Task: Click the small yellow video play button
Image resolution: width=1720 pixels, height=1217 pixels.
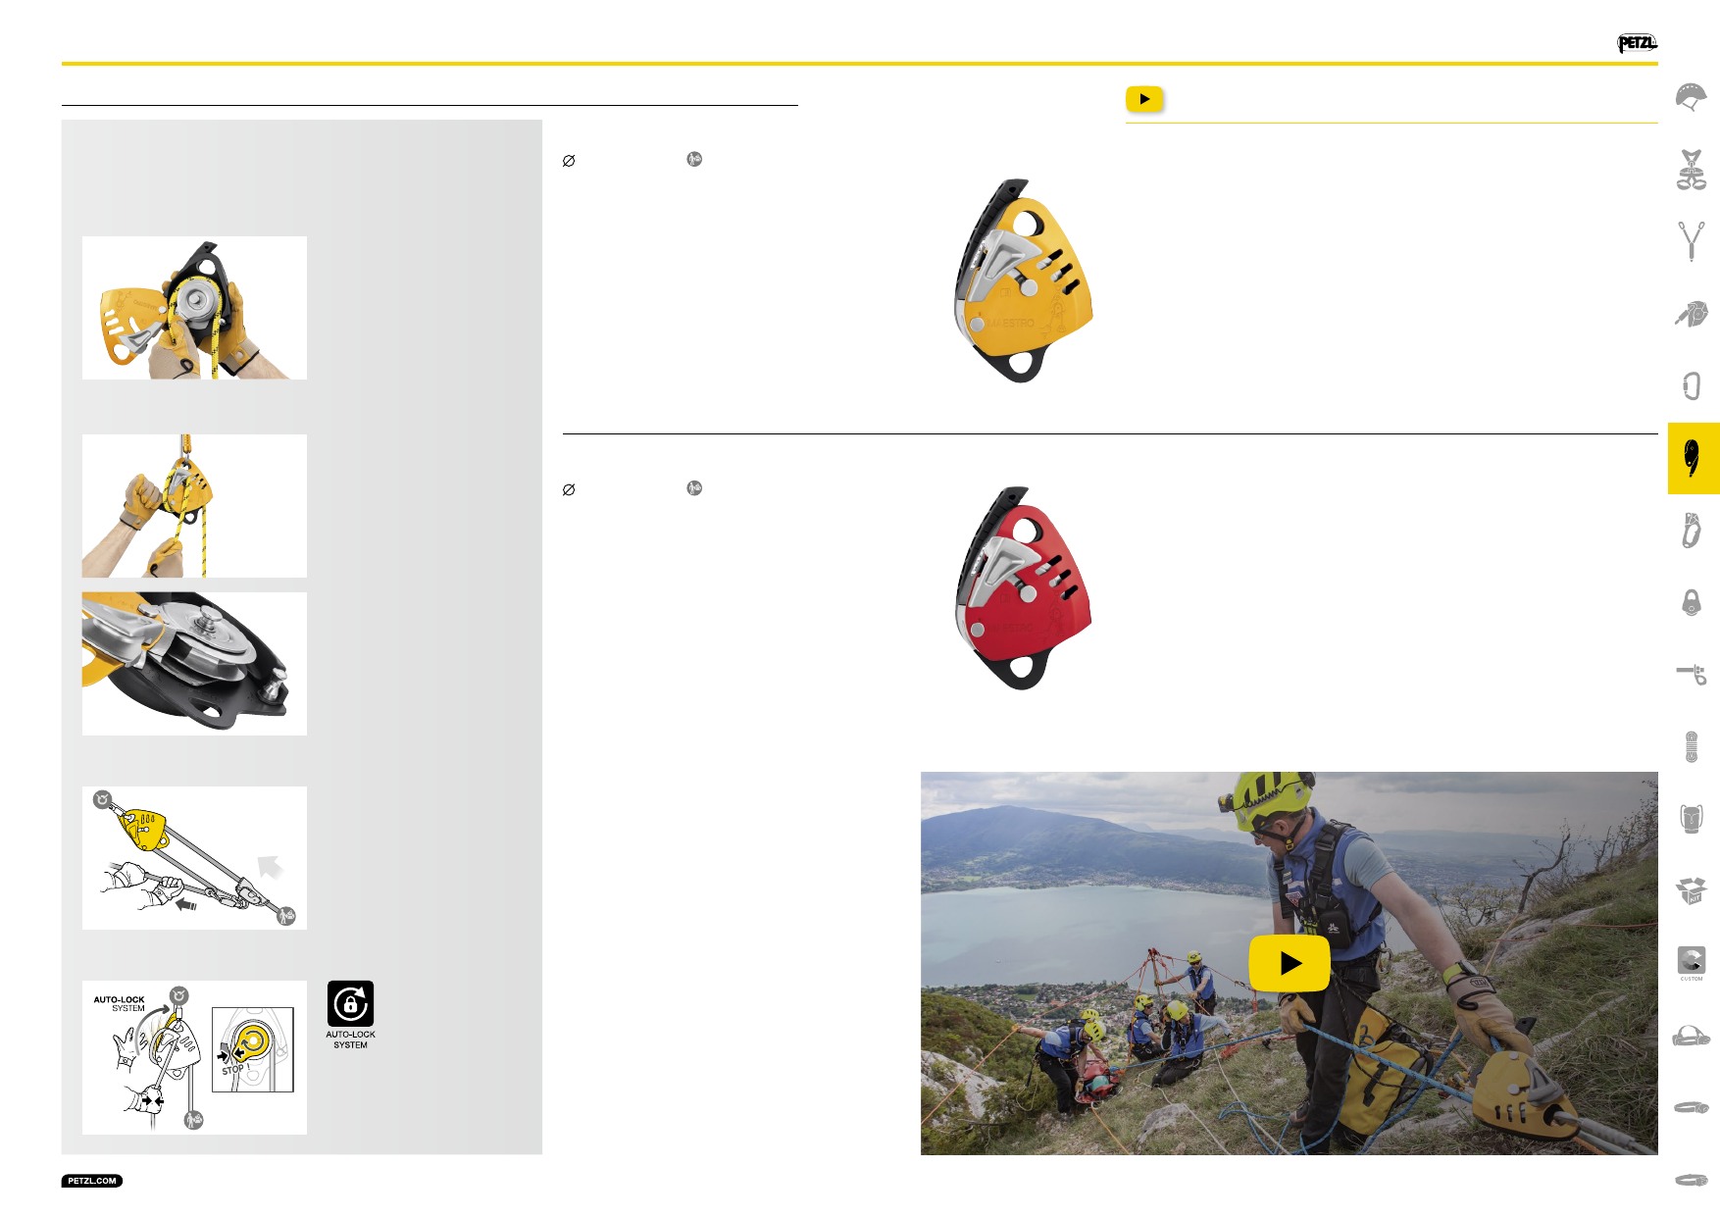Action: point(1144,99)
